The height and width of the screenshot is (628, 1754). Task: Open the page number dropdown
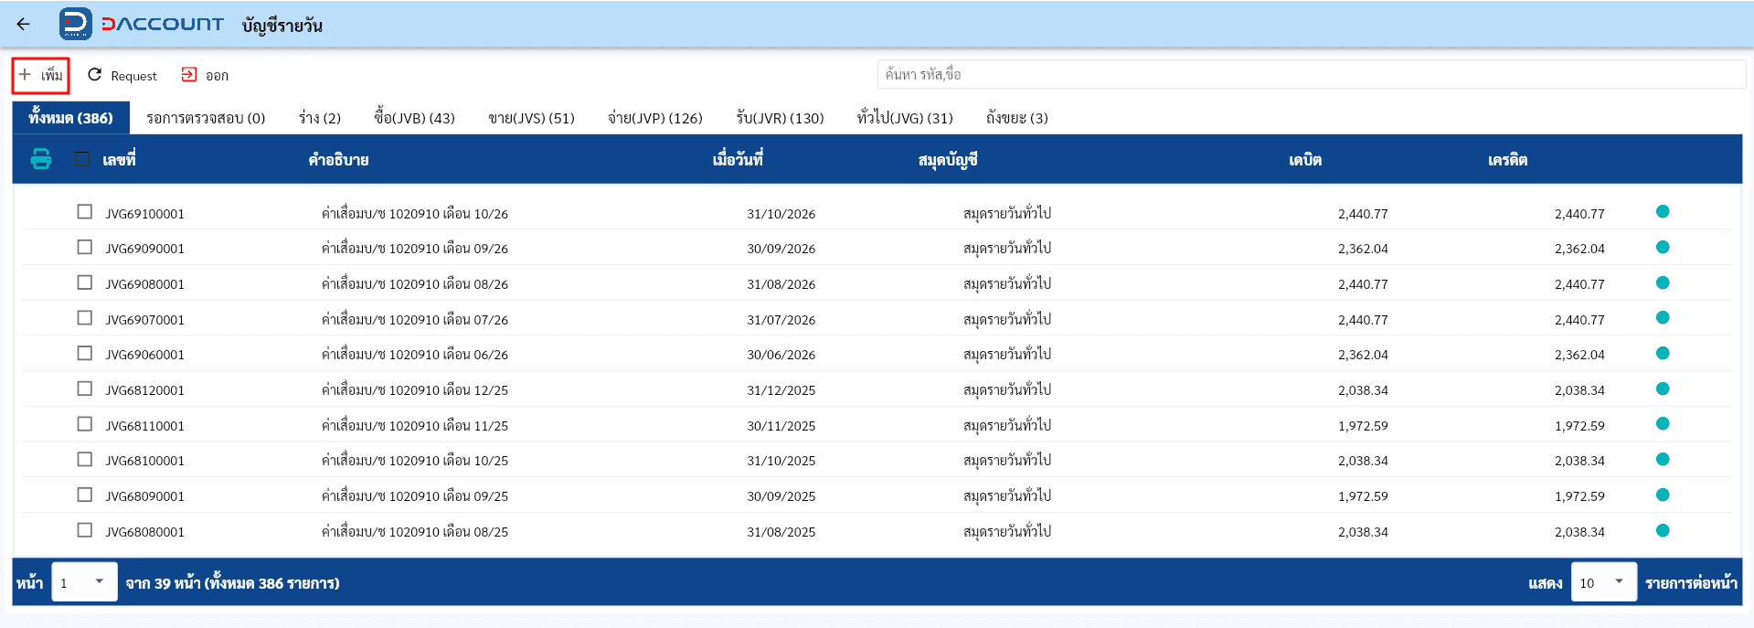84,582
